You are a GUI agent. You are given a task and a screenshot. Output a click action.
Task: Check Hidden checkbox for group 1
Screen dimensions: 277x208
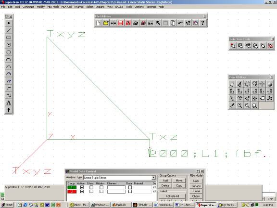tap(101, 187)
